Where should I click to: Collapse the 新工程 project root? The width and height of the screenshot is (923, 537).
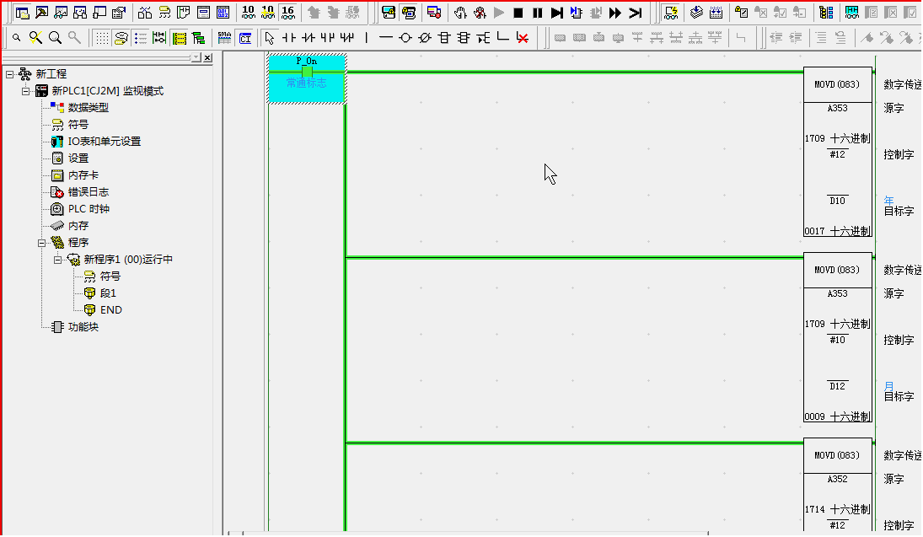click(9, 74)
